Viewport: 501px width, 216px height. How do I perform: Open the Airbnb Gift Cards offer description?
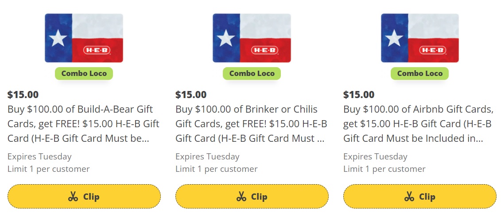click(x=418, y=124)
